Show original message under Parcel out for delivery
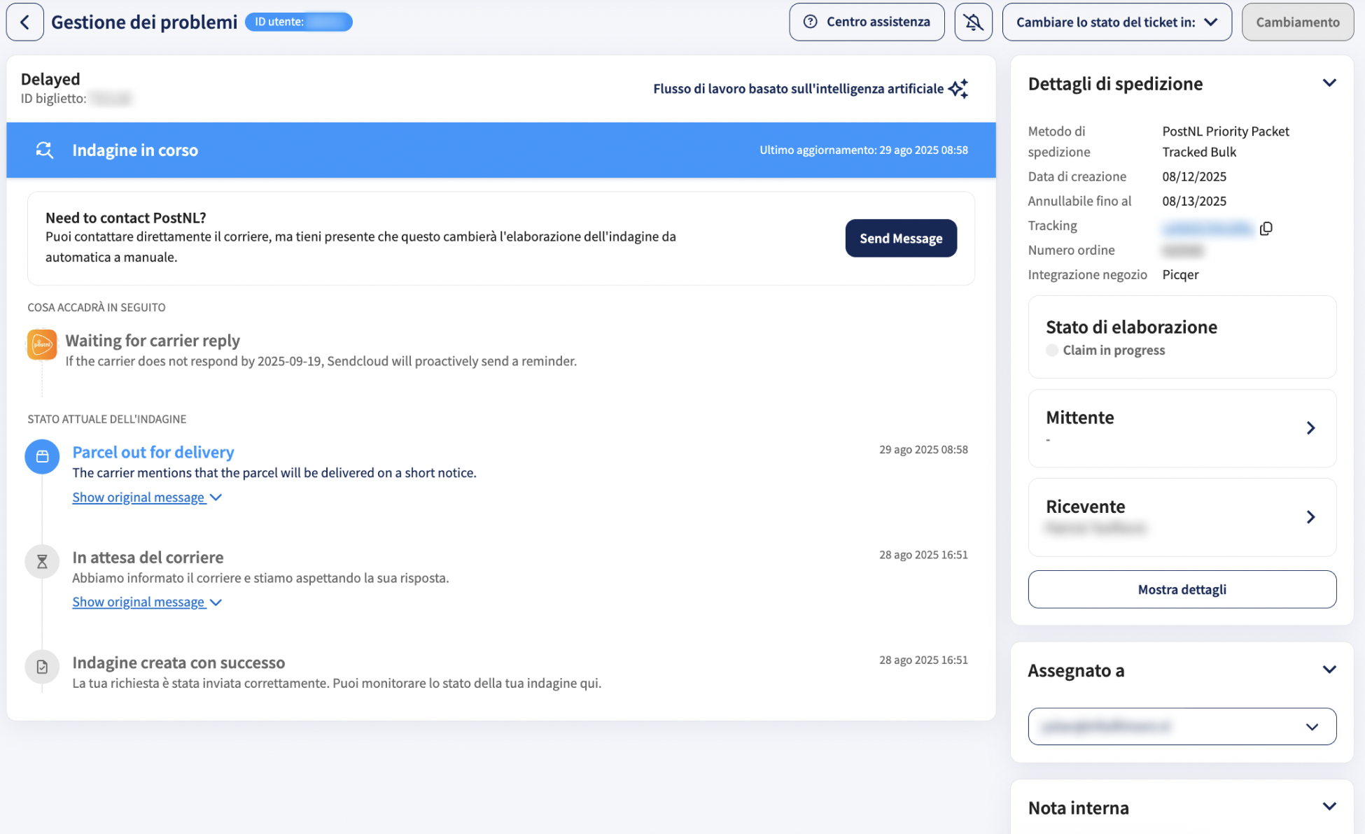Viewport: 1365px width, 834px height. click(x=147, y=497)
